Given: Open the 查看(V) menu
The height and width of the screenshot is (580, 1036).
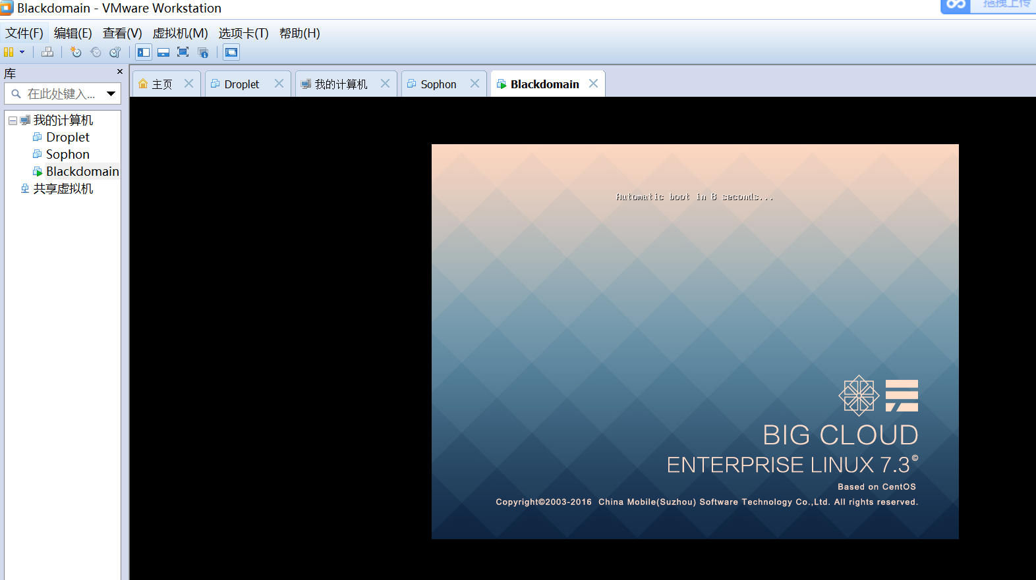Looking at the screenshot, I should [123, 33].
